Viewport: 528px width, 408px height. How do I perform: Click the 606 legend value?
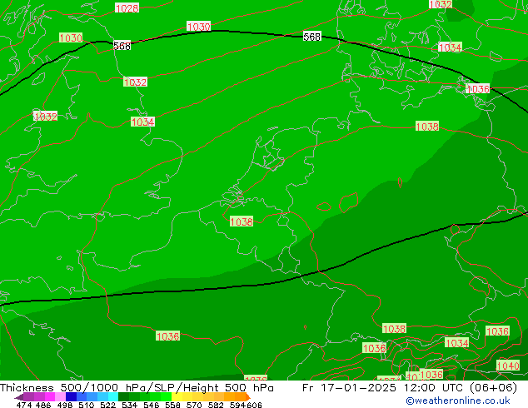click(254, 405)
